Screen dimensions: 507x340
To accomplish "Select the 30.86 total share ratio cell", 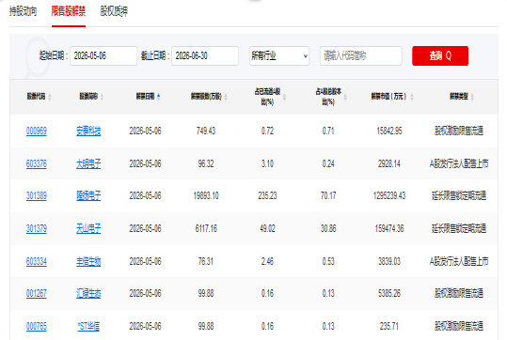I will click(x=328, y=229).
